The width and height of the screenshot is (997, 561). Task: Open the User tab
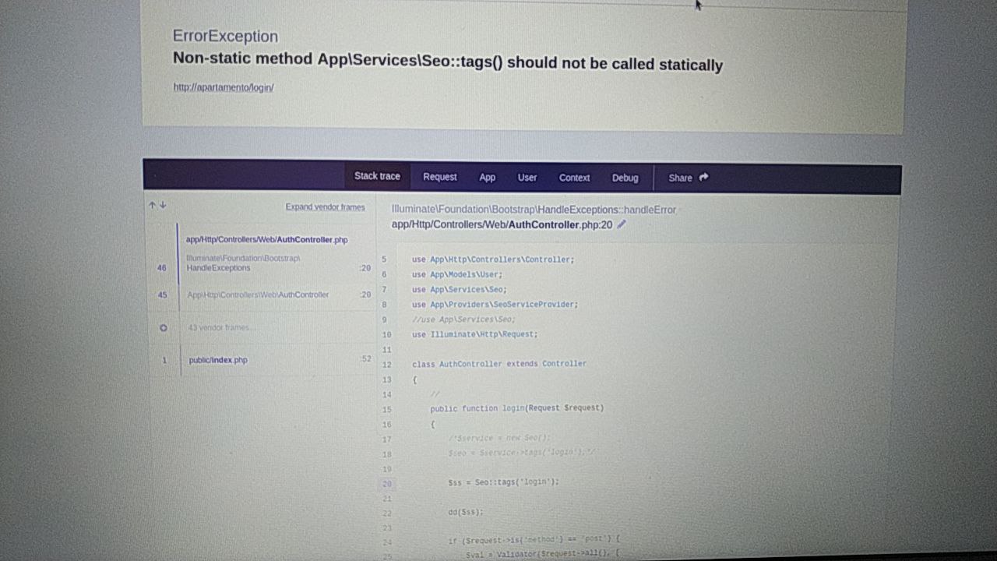[527, 178]
